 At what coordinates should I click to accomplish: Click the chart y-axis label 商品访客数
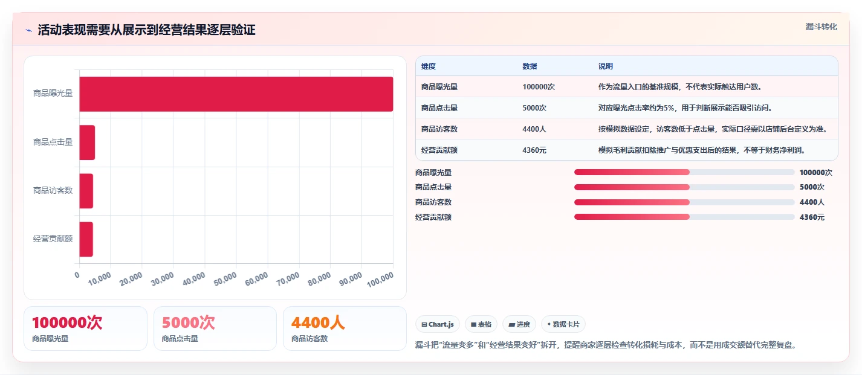(53, 190)
